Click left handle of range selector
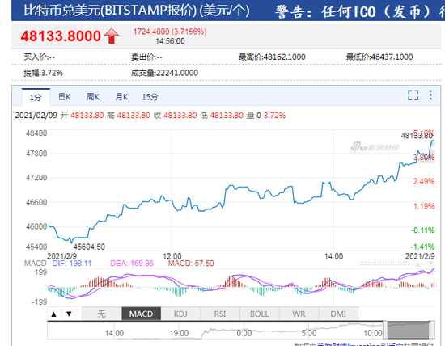 (x=385, y=330)
